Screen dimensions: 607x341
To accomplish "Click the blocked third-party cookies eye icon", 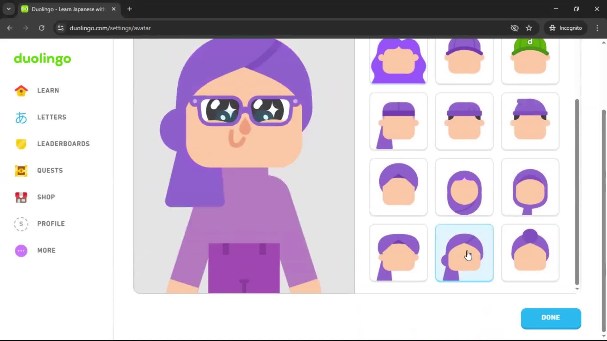I will (x=514, y=28).
